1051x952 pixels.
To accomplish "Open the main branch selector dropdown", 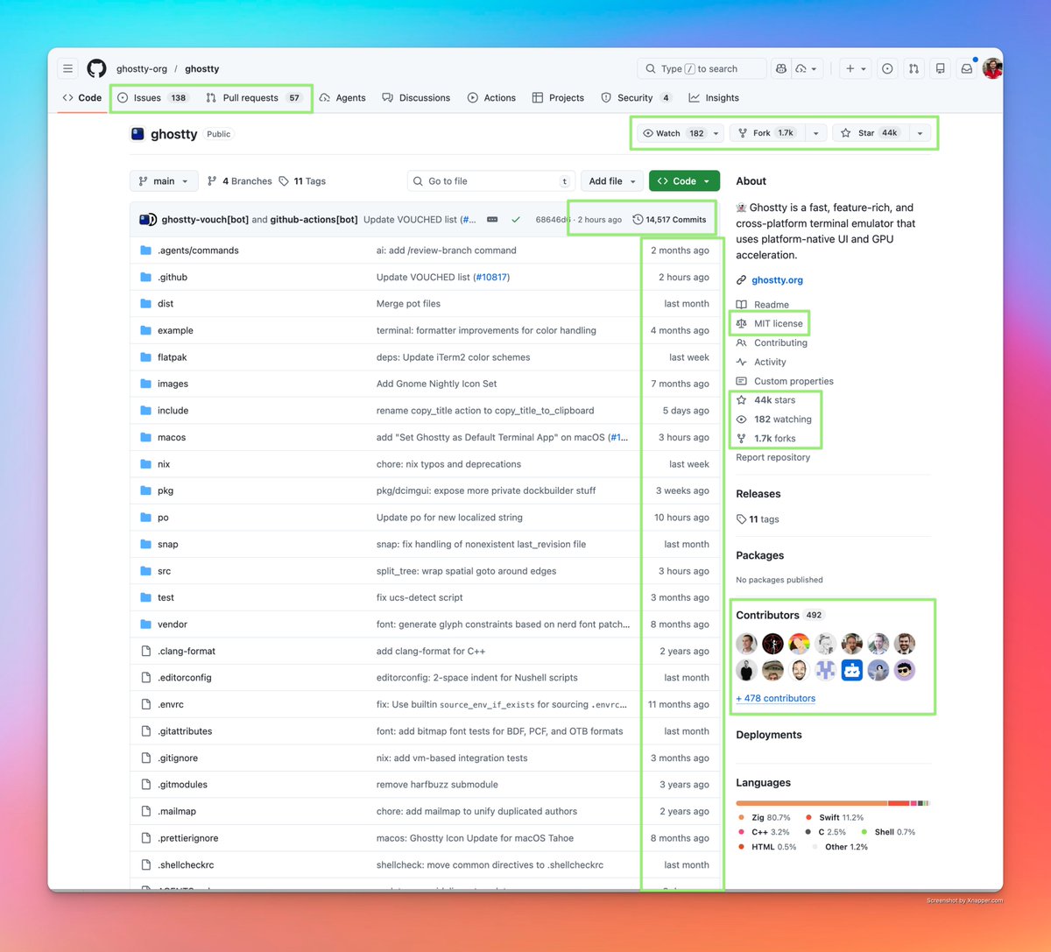I will (164, 181).
